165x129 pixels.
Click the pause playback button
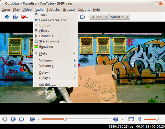[13, 119]
